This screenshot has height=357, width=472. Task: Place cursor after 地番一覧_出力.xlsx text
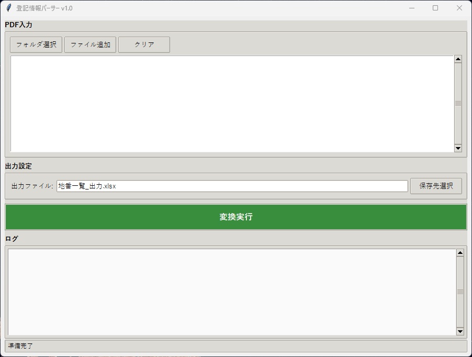[120, 186]
